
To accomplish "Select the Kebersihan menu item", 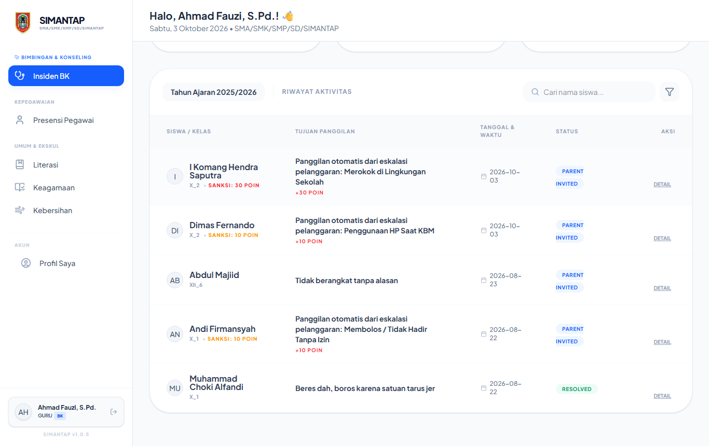I will [66, 211].
